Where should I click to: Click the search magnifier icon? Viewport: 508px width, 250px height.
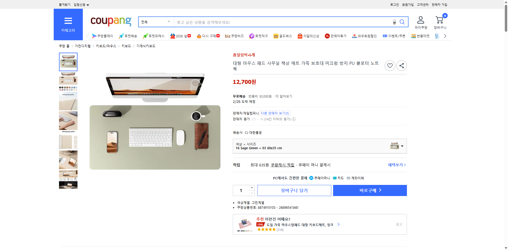[402, 22]
